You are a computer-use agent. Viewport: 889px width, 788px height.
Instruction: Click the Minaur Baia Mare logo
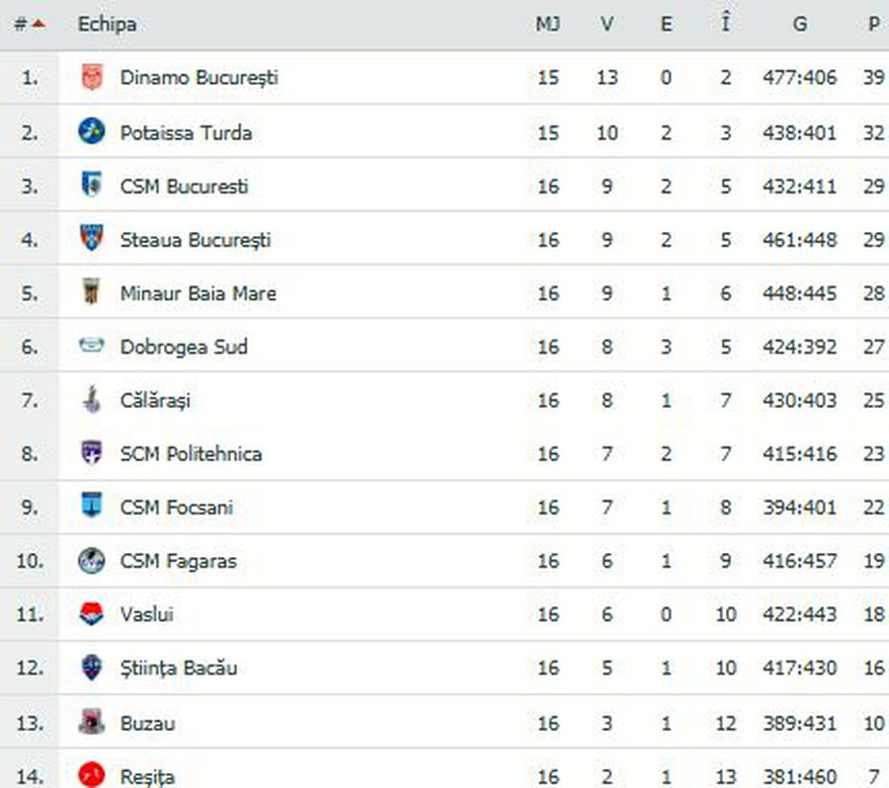point(91,291)
